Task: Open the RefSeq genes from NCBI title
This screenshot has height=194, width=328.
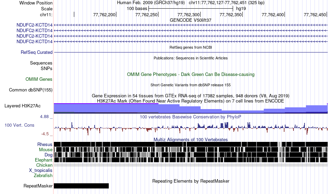Action: (191, 47)
